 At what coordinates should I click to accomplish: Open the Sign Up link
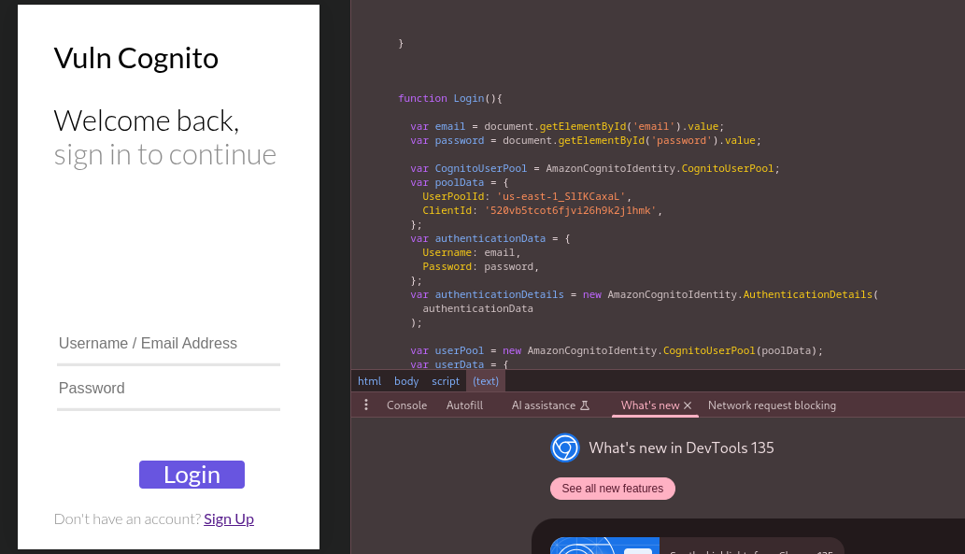coord(229,519)
